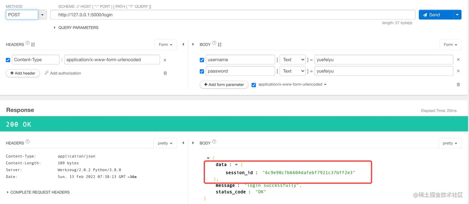Open the request headers Form dropdown
The height and width of the screenshot is (204, 469).
pyautogui.click(x=165, y=45)
